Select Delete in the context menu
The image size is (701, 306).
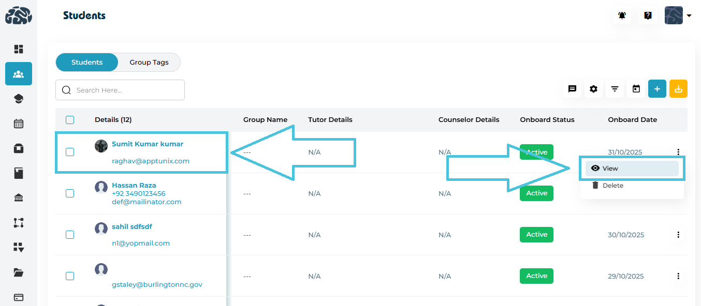(612, 186)
